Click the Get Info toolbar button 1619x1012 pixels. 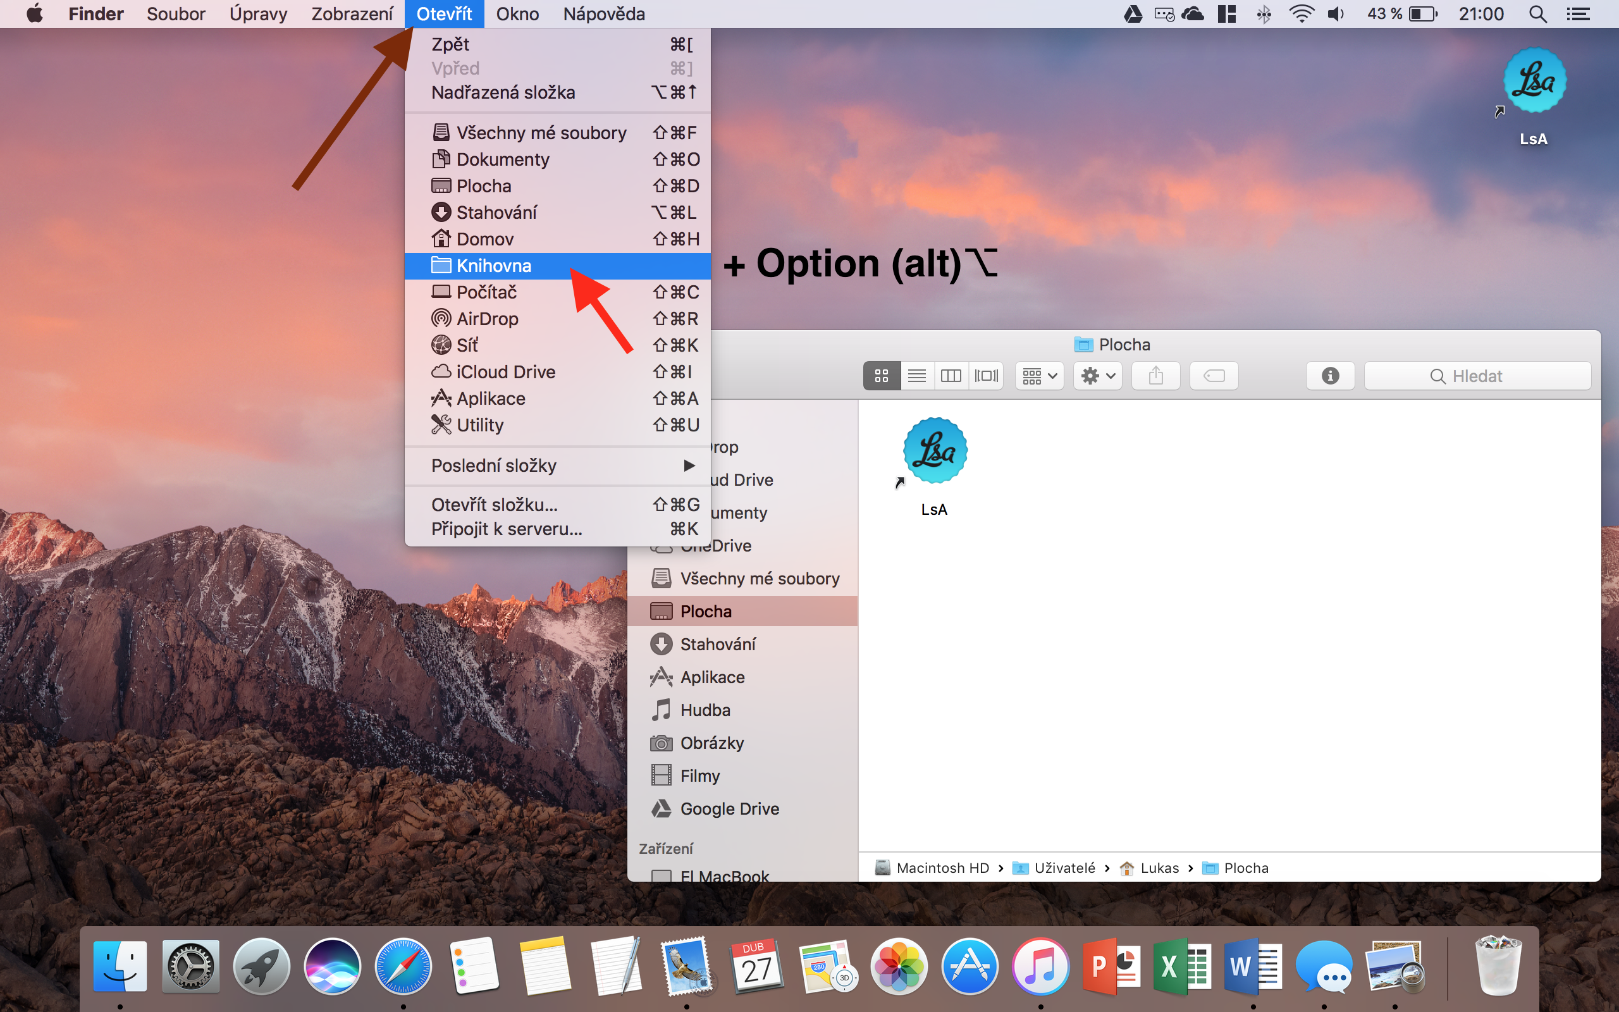pyautogui.click(x=1330, y=376)
